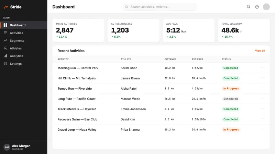Click the Segments line-chart icon
Image resolution: width=275 pixels, height=154 pixels.
coord(5,40)
